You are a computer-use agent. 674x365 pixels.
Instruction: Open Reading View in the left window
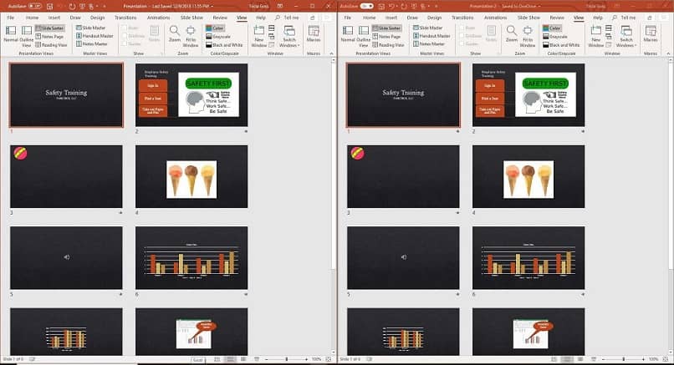(x=51, y=44)
